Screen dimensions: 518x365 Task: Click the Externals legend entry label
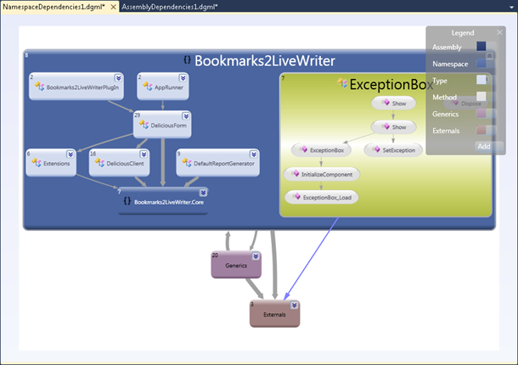(x=446, y=131)
